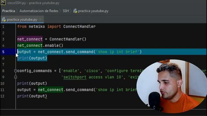Screen dimensions: 207x116
Task: Click 'config_commands' on line 8
Action: coord(35,71)
